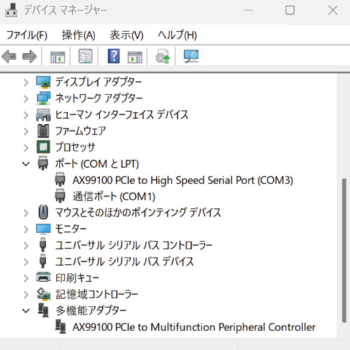350x350 pixels.
Task: Select the 記憶域コントローラー label
Action: [x=97, y=294]
